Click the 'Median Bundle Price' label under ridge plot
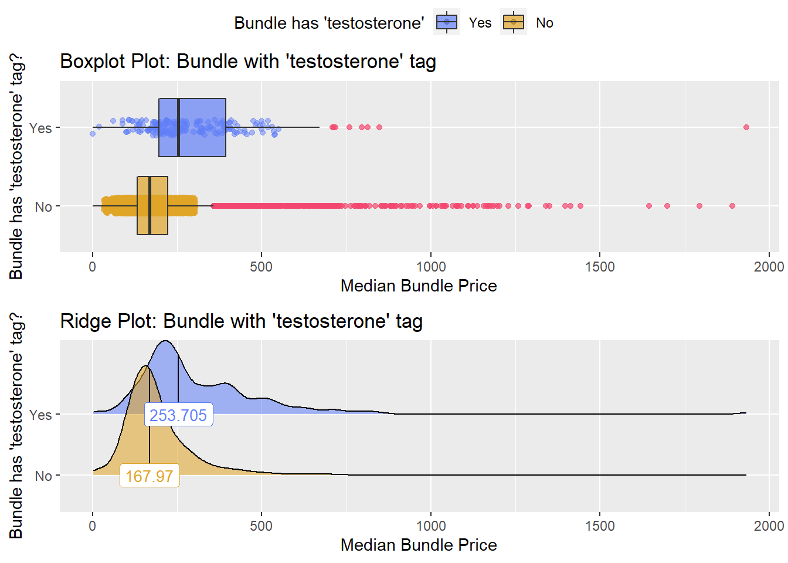Image resolution: width=788 pixels, height=563 pixels. point(419,545)
